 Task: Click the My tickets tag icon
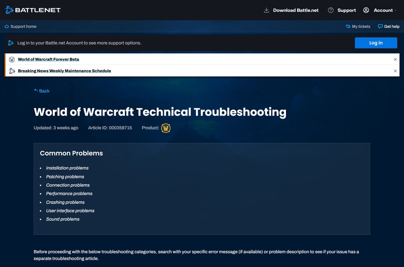point(348,26)
